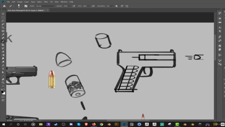Click the Opacity value field
Screen dimensions: 225x127
pyautogui.click(x=66, y=6)
